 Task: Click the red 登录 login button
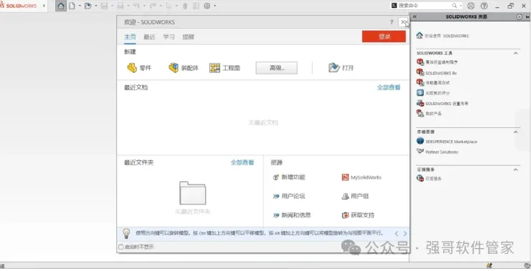[x=384, y=36]
